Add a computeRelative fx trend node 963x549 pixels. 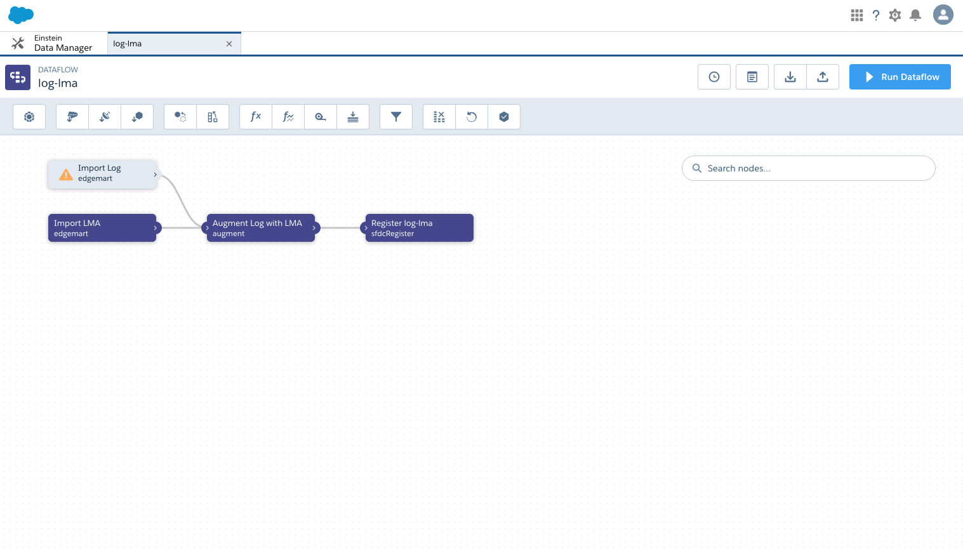288,117
